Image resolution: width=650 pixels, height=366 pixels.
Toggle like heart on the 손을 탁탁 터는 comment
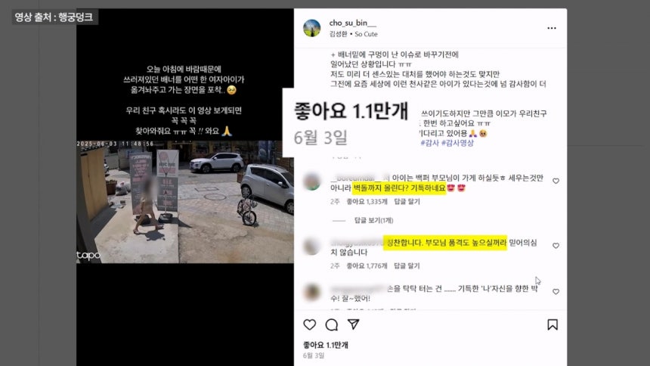556,292
